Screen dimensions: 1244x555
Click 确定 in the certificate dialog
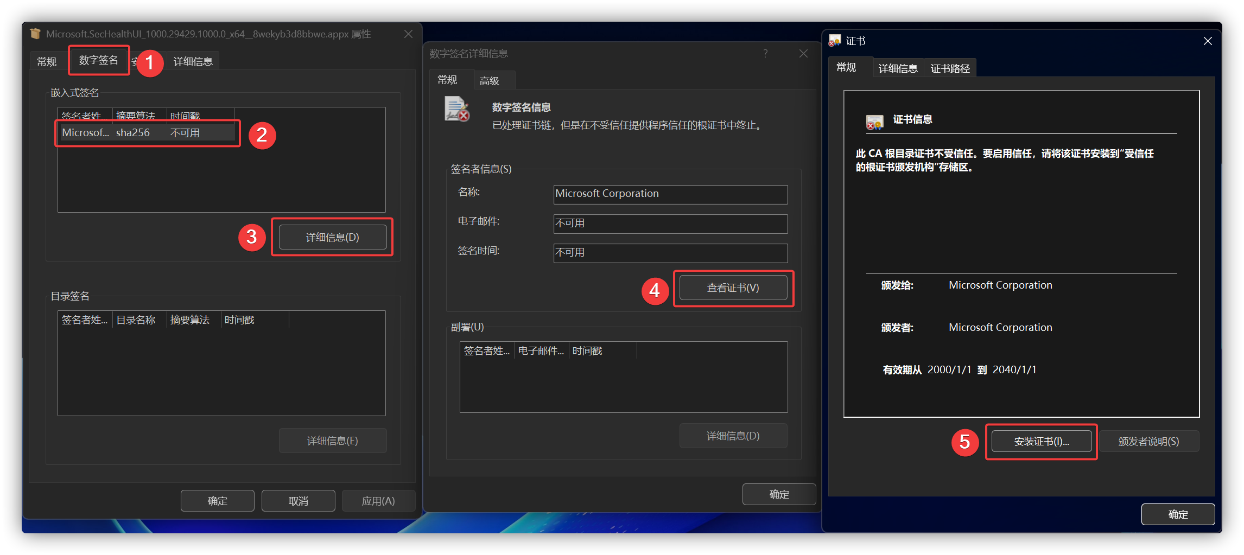[1178, 514]
